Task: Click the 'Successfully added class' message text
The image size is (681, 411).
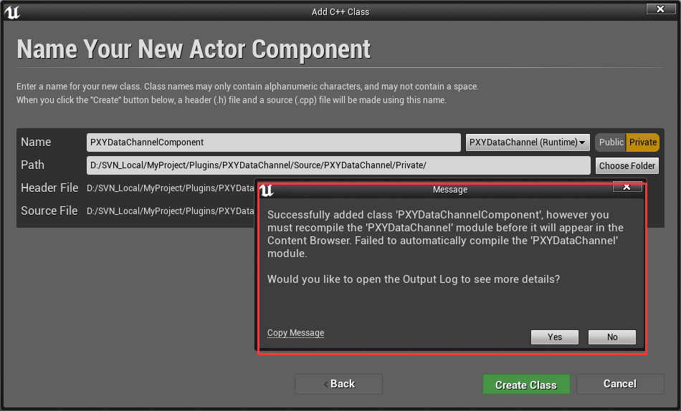Action: (445, 234)
